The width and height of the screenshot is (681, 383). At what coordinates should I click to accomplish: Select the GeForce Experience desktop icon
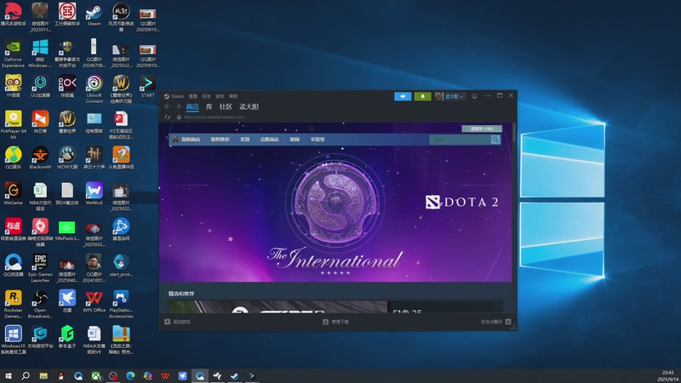13,54
